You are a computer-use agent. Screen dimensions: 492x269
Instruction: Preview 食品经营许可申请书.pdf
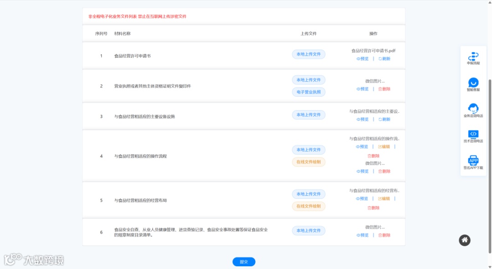[363, 59]
